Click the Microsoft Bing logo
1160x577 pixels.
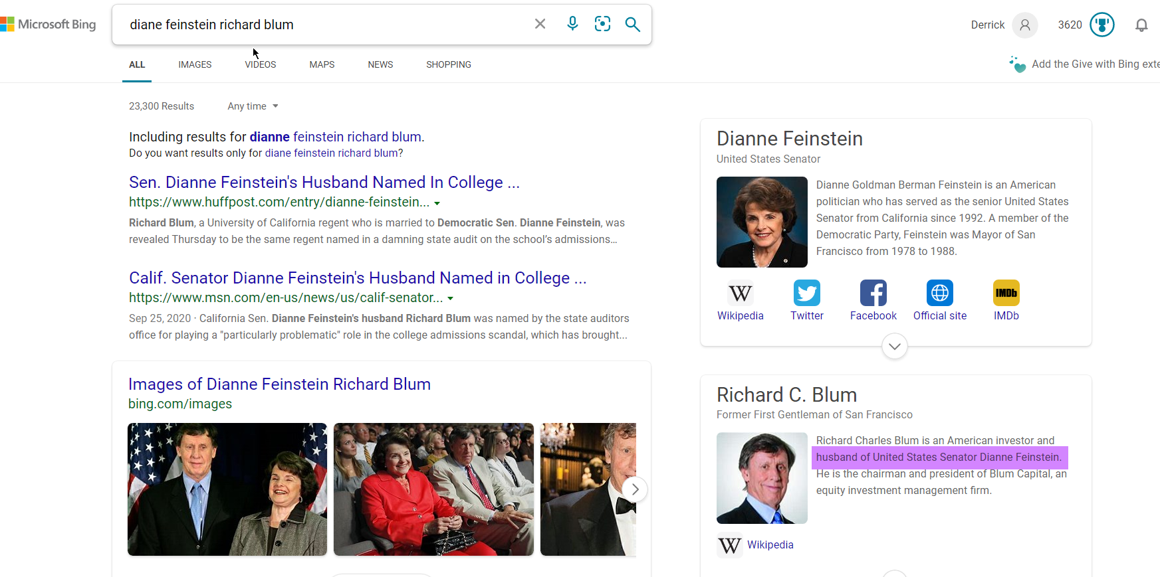48,25
